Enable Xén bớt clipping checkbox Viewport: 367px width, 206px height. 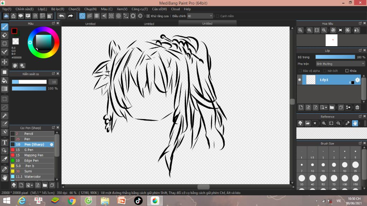(325, 71)
